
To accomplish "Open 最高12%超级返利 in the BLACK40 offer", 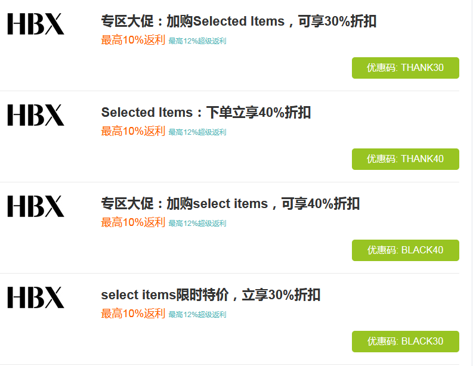I will pyautogui.click(x=197, y=224).
